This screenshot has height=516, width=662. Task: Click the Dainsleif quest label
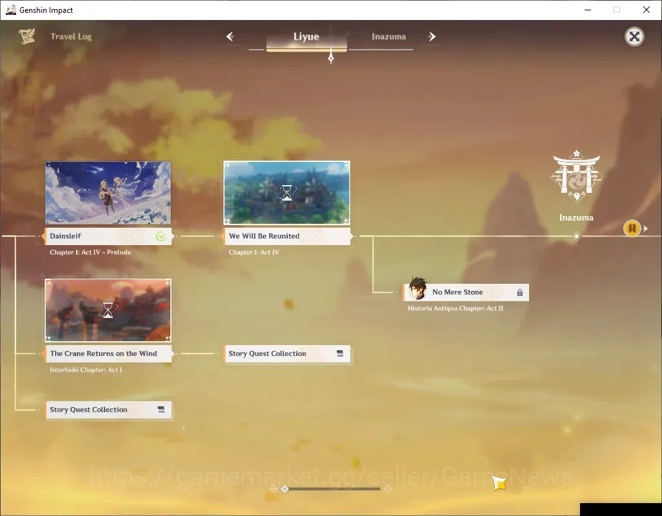click(x=108, y=236)
